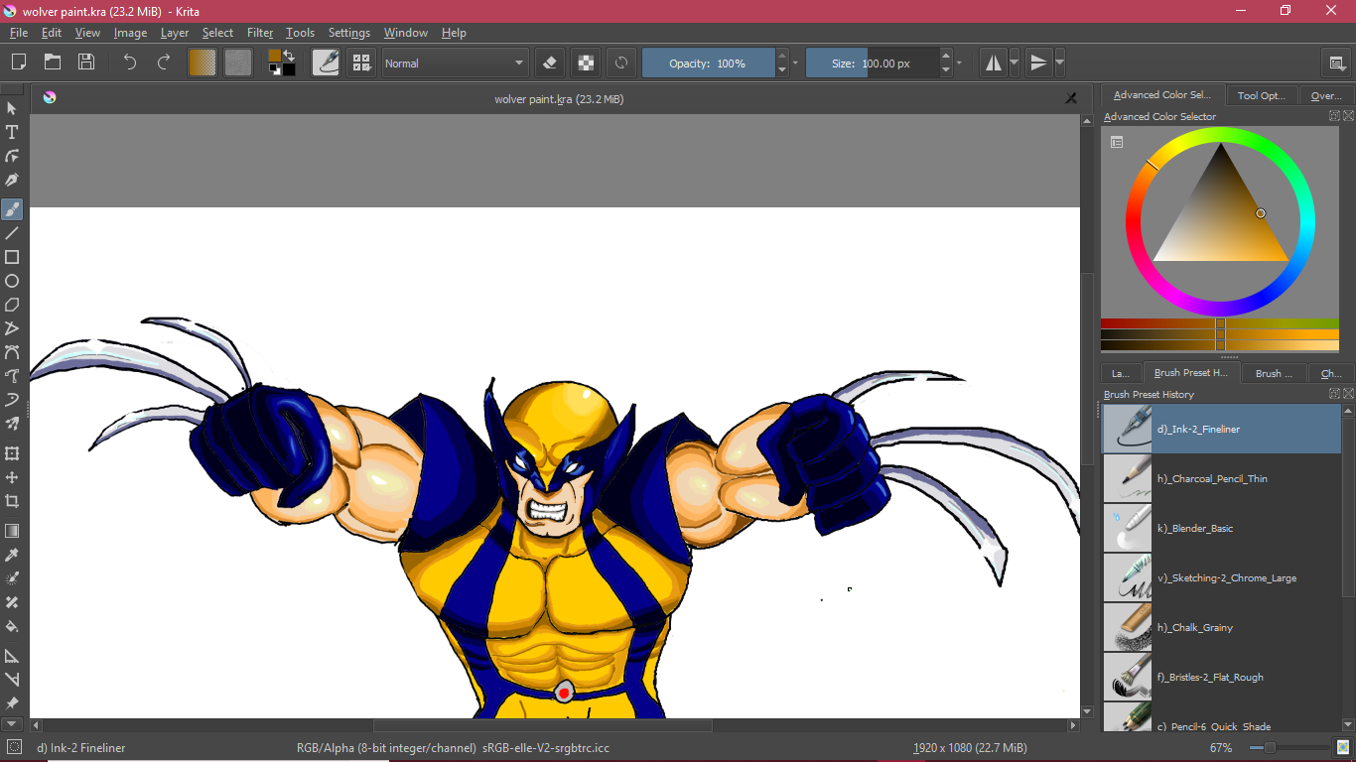Open the brush settings editor

pos(326,63)
